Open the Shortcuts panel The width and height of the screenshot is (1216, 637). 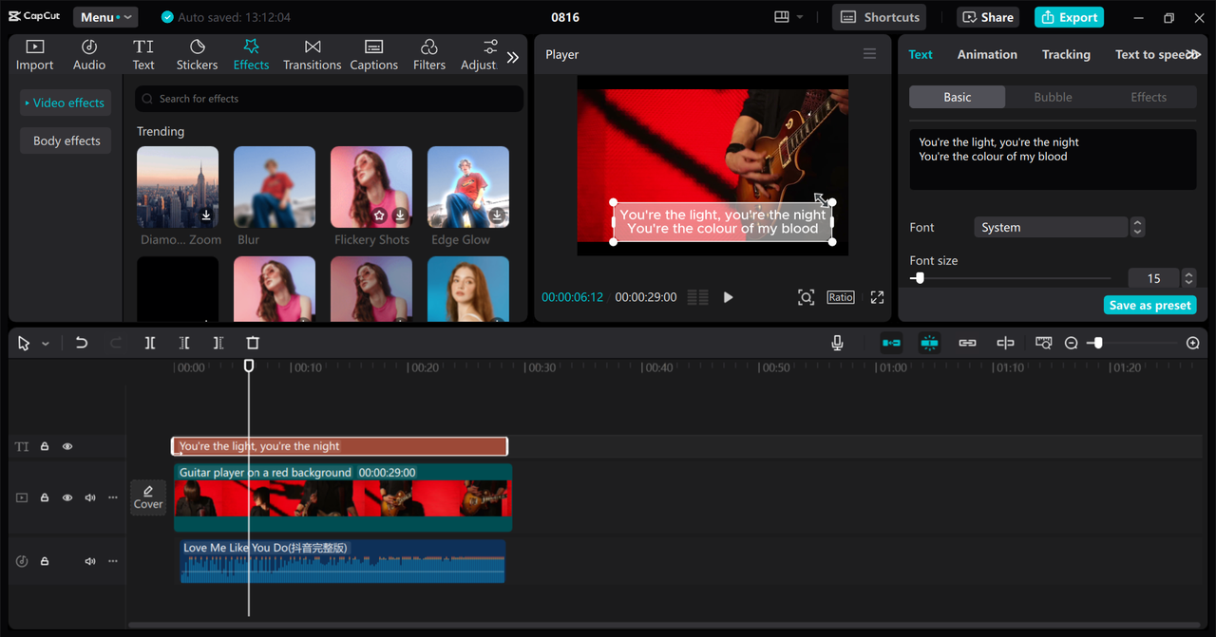tap(880, 17)
